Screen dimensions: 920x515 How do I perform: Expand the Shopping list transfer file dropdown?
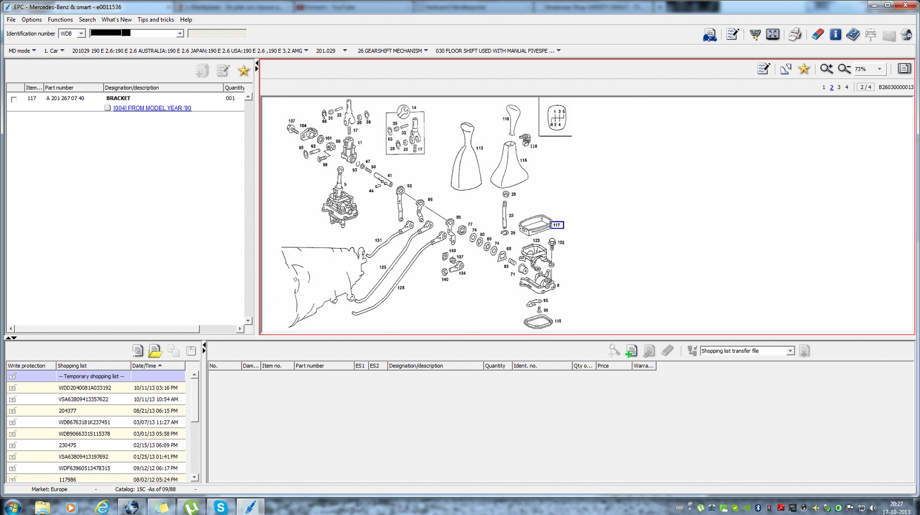(790, 351)
